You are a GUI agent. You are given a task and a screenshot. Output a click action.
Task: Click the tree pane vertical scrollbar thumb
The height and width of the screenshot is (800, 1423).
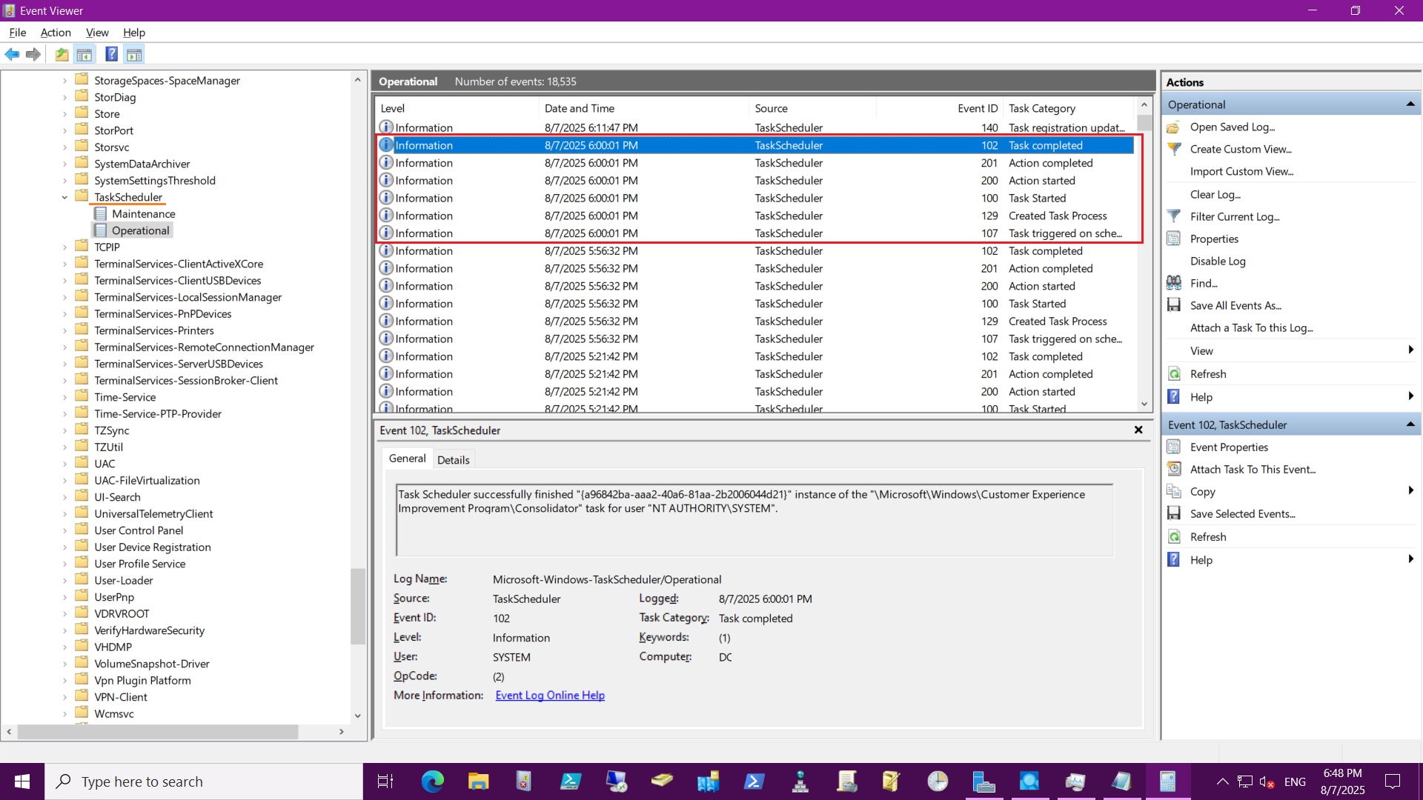tap(358, 606)
